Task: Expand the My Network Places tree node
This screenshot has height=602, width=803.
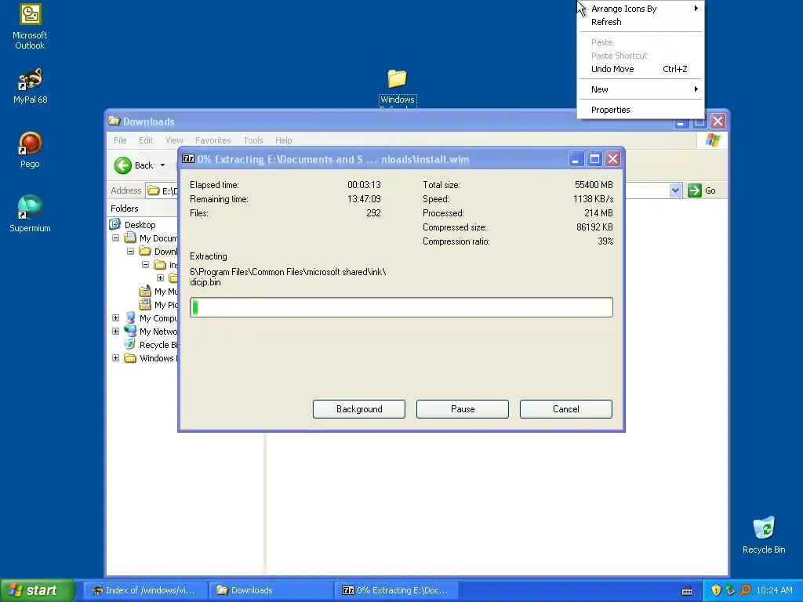Action: click(116, 332)
